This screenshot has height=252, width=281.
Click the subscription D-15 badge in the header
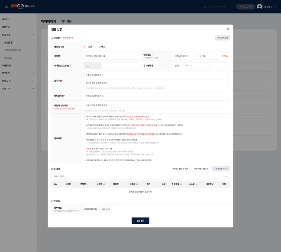click(x=245, y=6)
